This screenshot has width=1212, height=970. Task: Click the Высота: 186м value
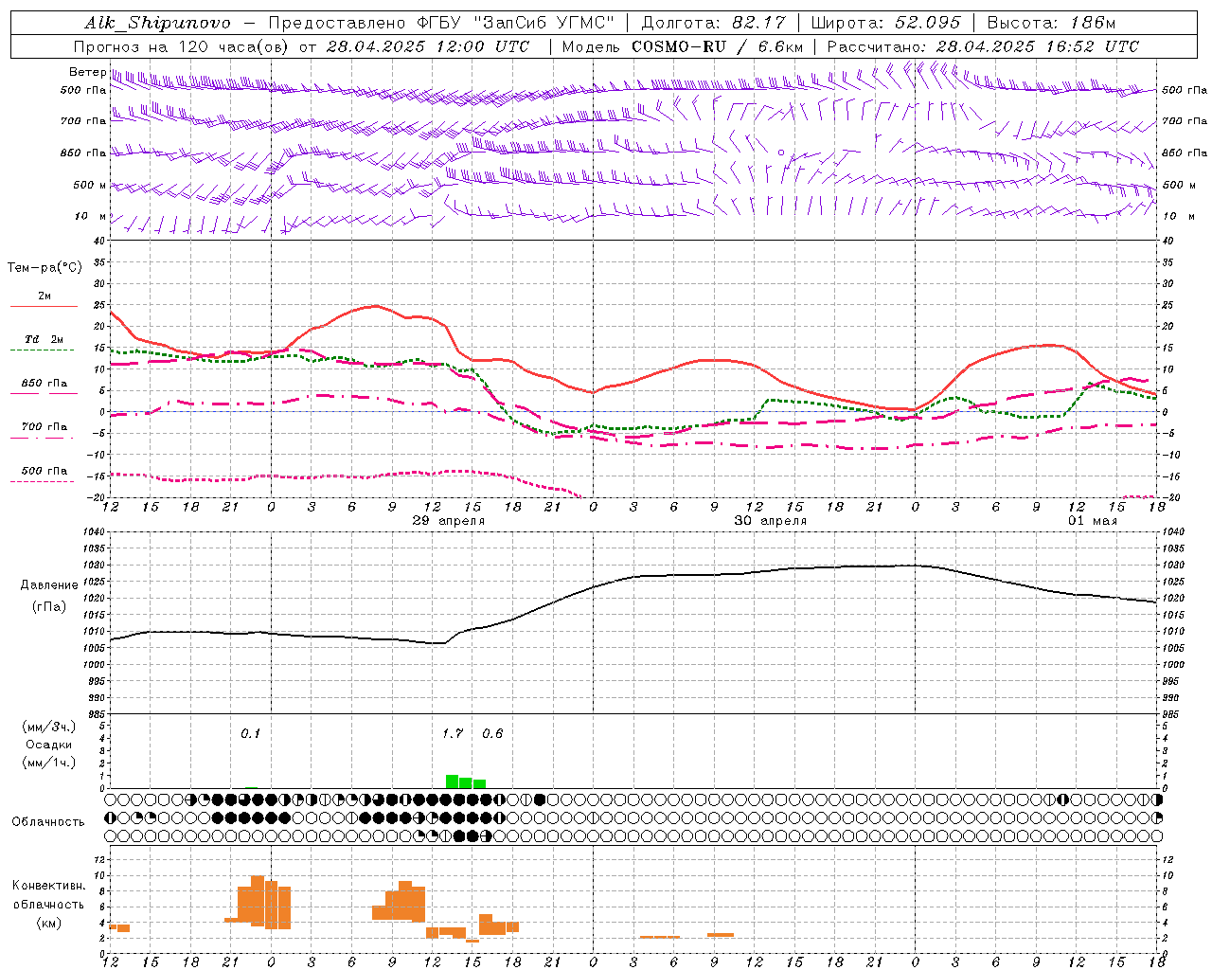click(1051, 23)
